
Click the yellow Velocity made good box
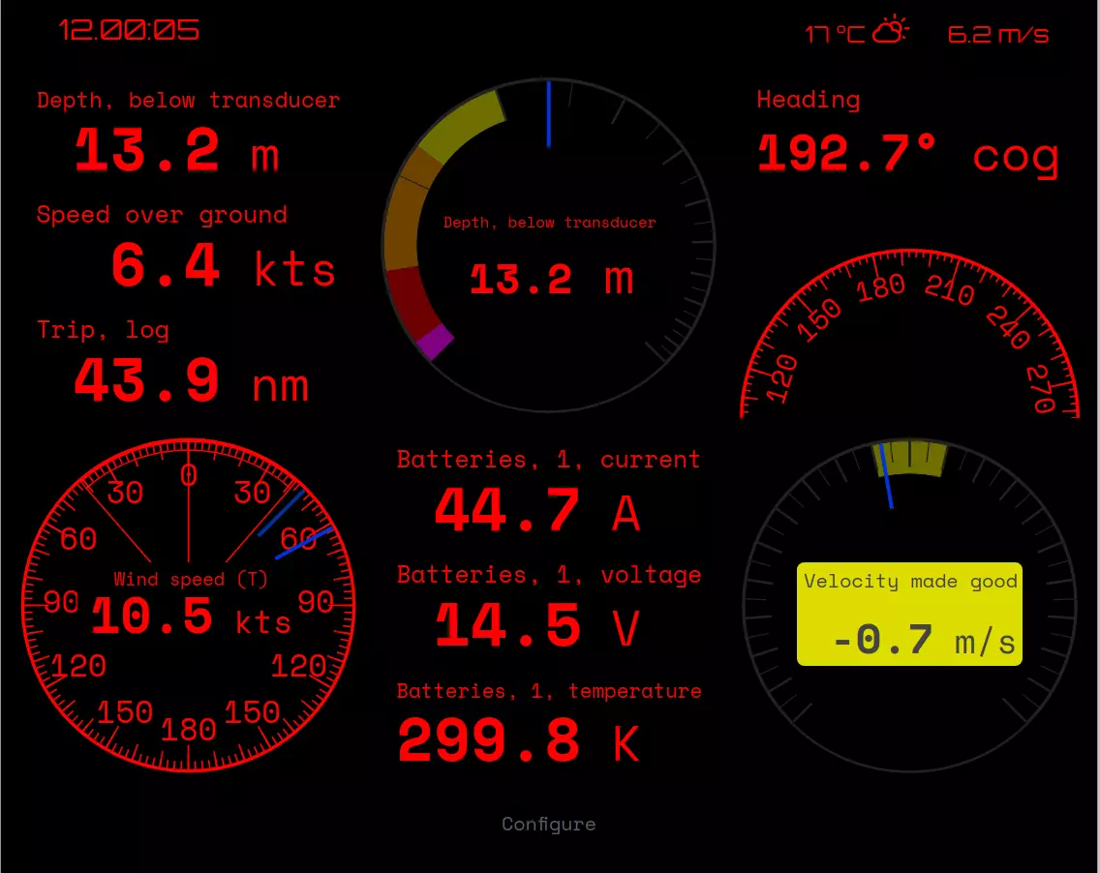click(909, 614)
